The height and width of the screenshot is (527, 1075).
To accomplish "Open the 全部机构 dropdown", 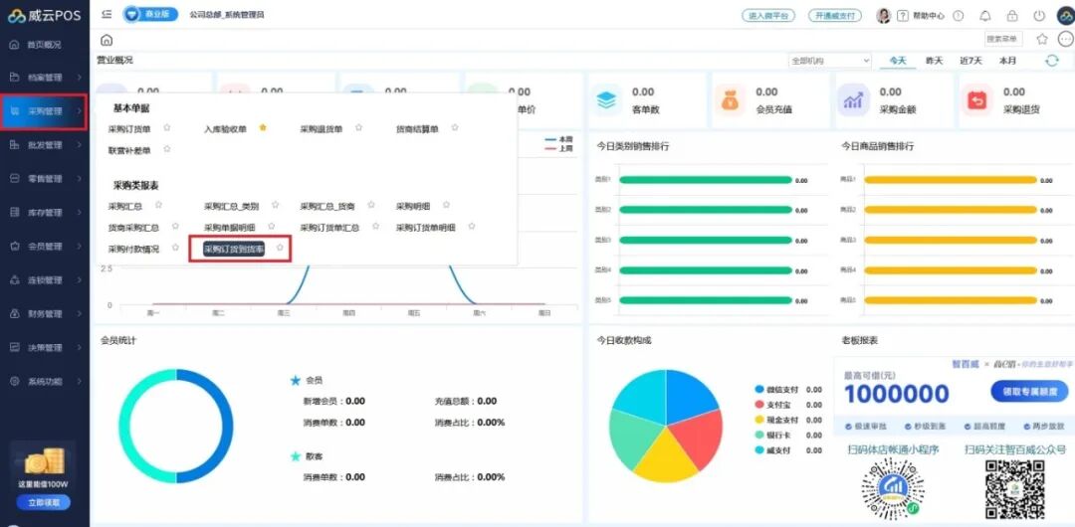I will (x=829, y=61).
